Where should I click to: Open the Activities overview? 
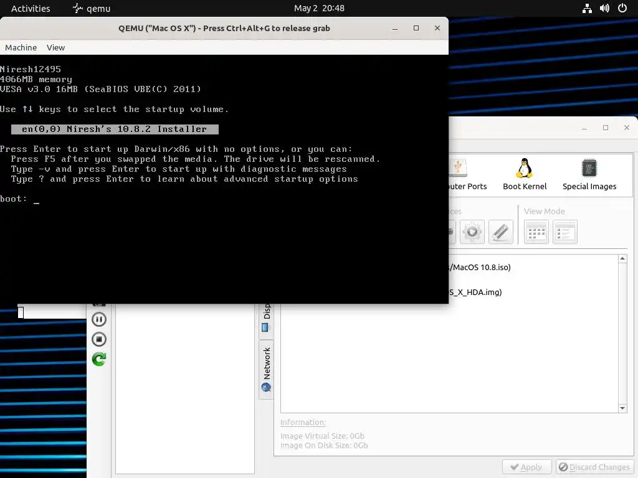[x=31, y=8]
